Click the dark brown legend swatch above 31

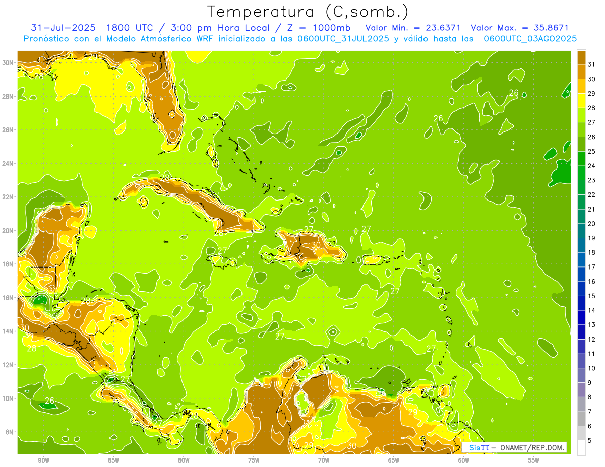click(581, 57)
